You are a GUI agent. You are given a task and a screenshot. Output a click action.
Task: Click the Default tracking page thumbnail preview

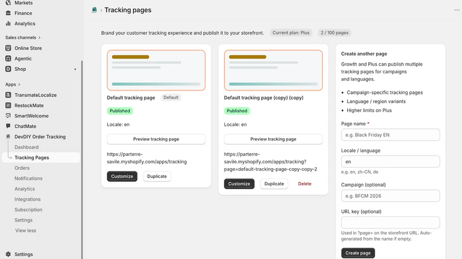[x=156, y=70]
